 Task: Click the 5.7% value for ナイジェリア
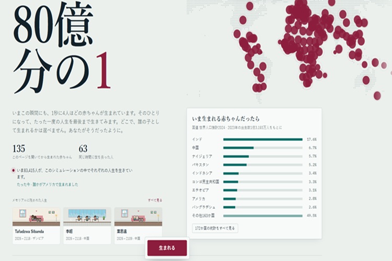(x=313, y=157)
